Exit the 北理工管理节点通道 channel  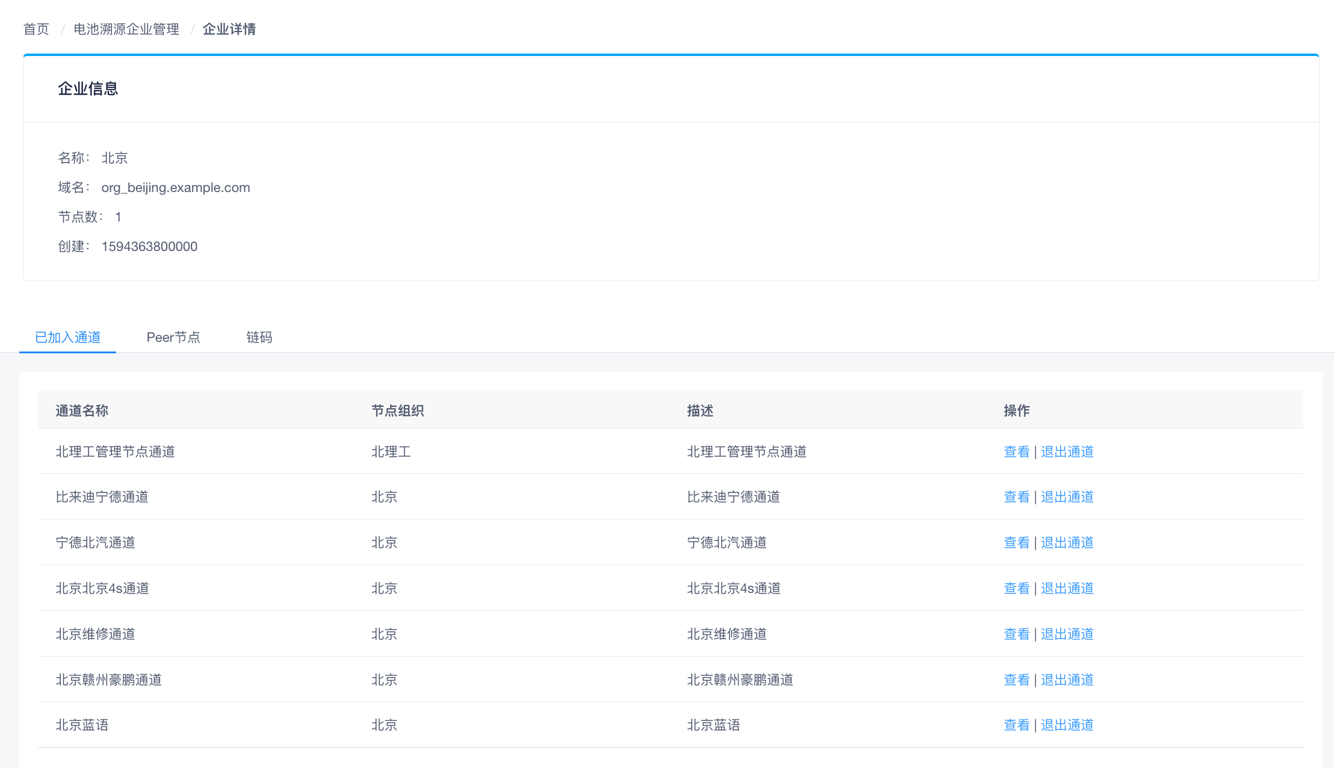pos(1067,451)
